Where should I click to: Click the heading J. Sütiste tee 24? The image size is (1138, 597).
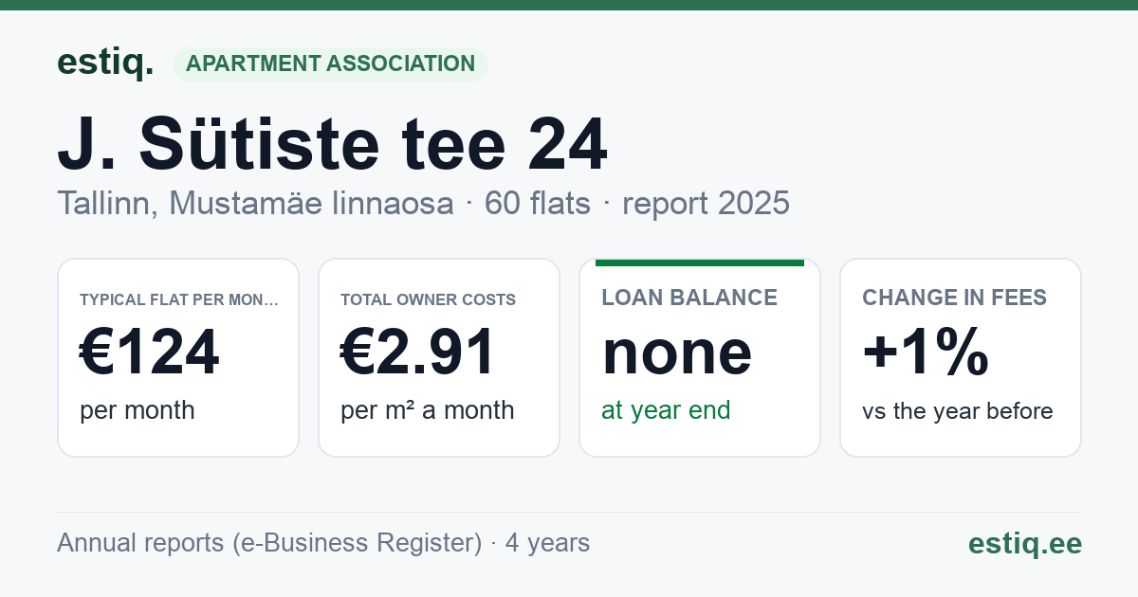pos(332,145)
